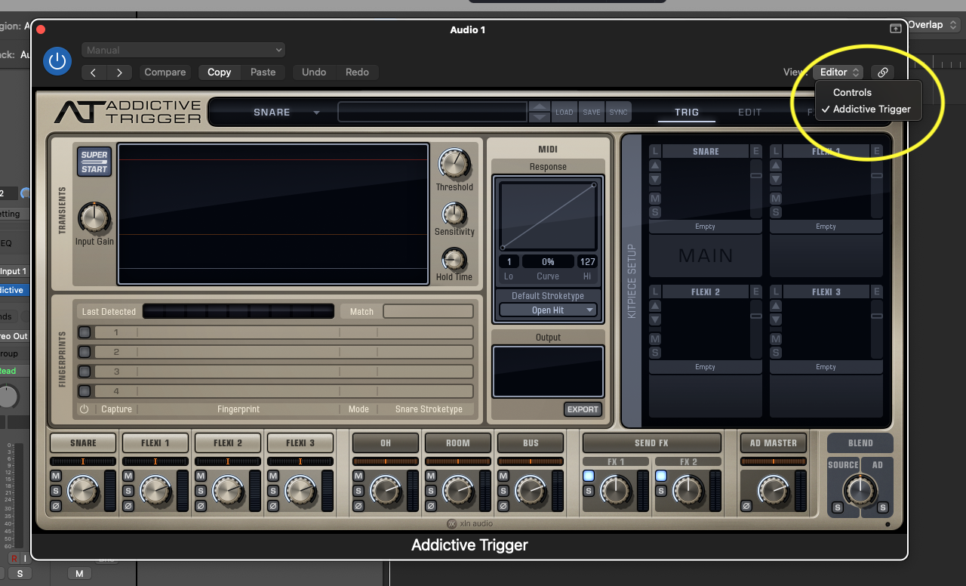This screenshot has height=586, width=966.
Task: Click the SAVE preset icon
Action: [591, 111]
